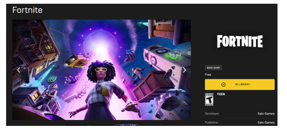
Task: Click the Fortnite page title
Action: pyautogui.click(x=27, y=10)
